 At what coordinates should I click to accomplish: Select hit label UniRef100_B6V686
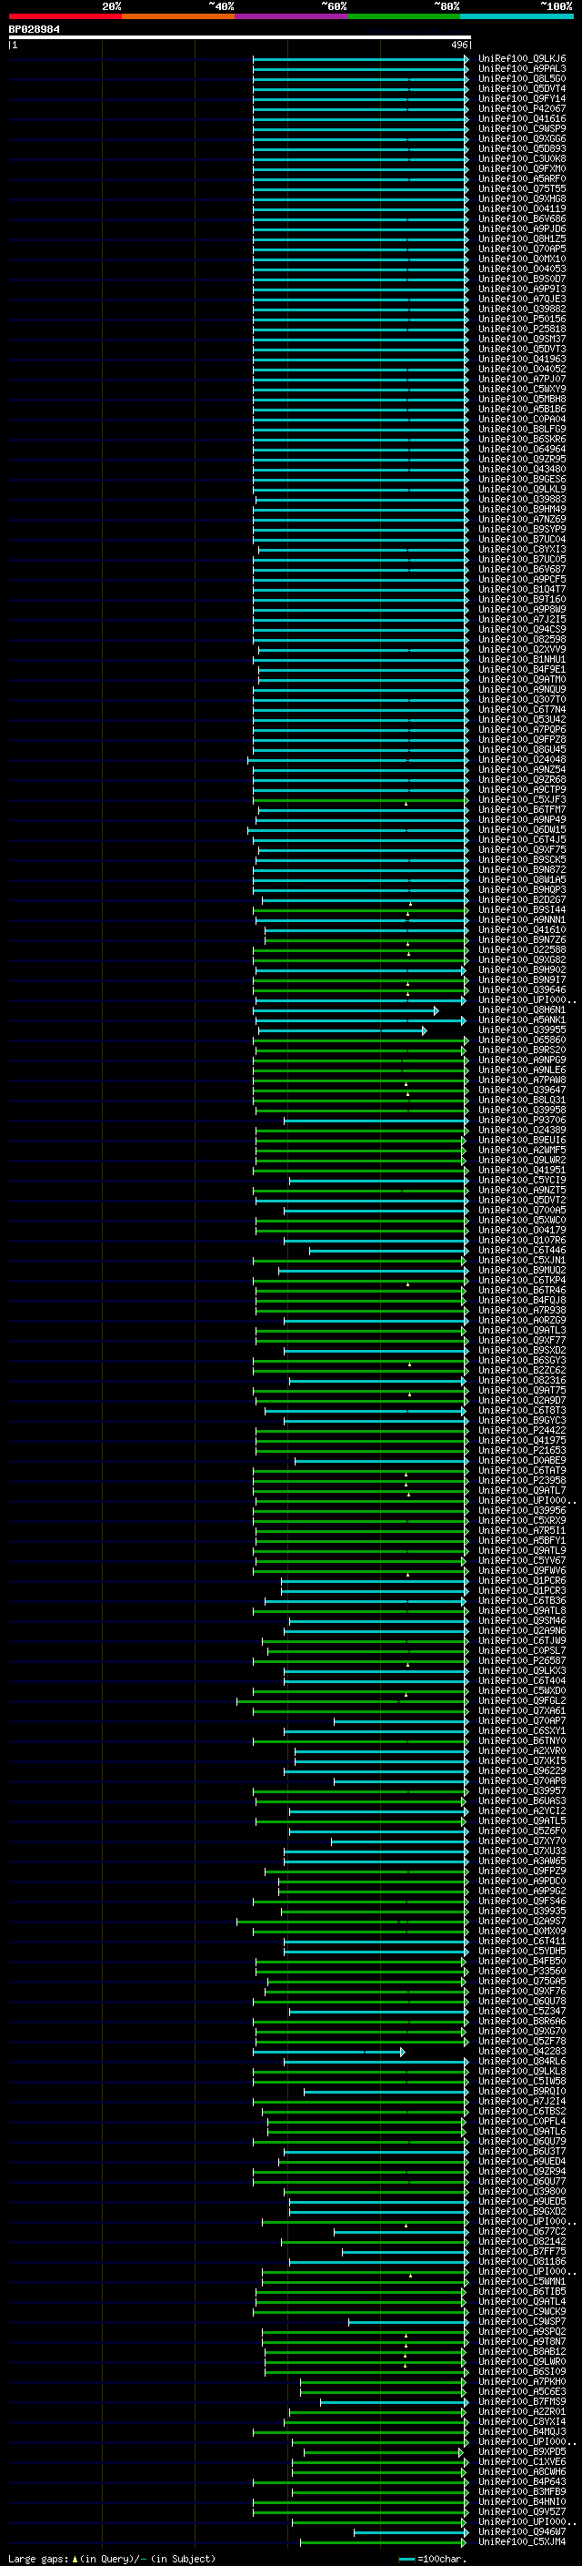coord(522,219)
